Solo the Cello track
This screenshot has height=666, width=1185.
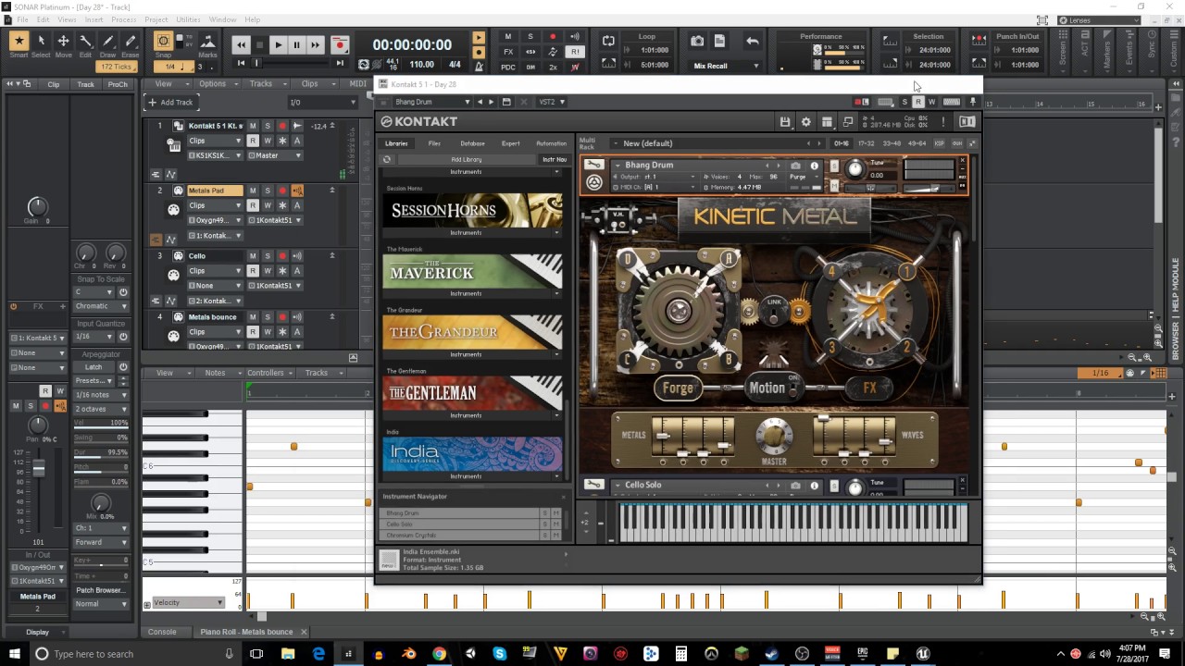(x=268, y=256)
